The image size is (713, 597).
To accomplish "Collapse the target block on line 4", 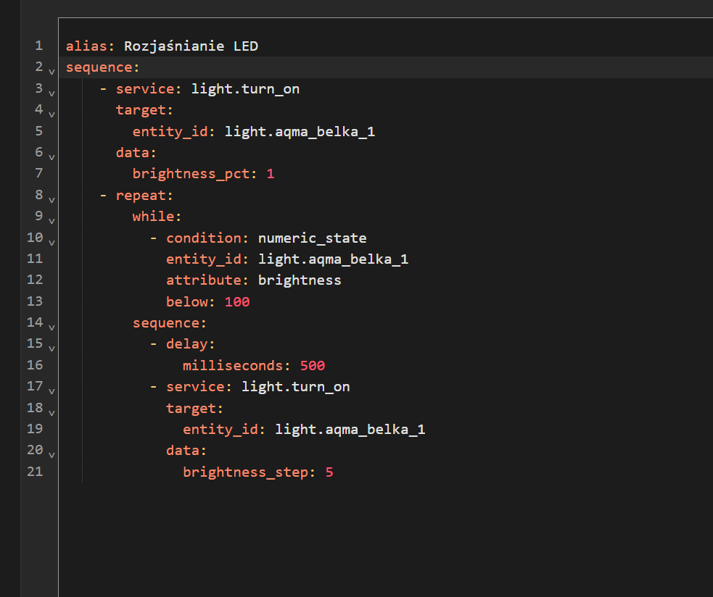I will pyautogui.click(x=51, y=114).
